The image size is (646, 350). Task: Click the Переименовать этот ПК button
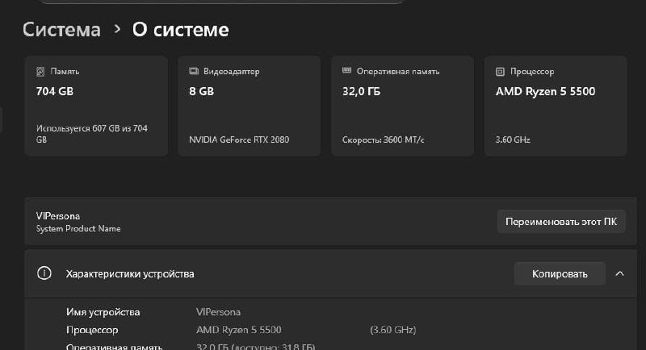pos(561,222)
